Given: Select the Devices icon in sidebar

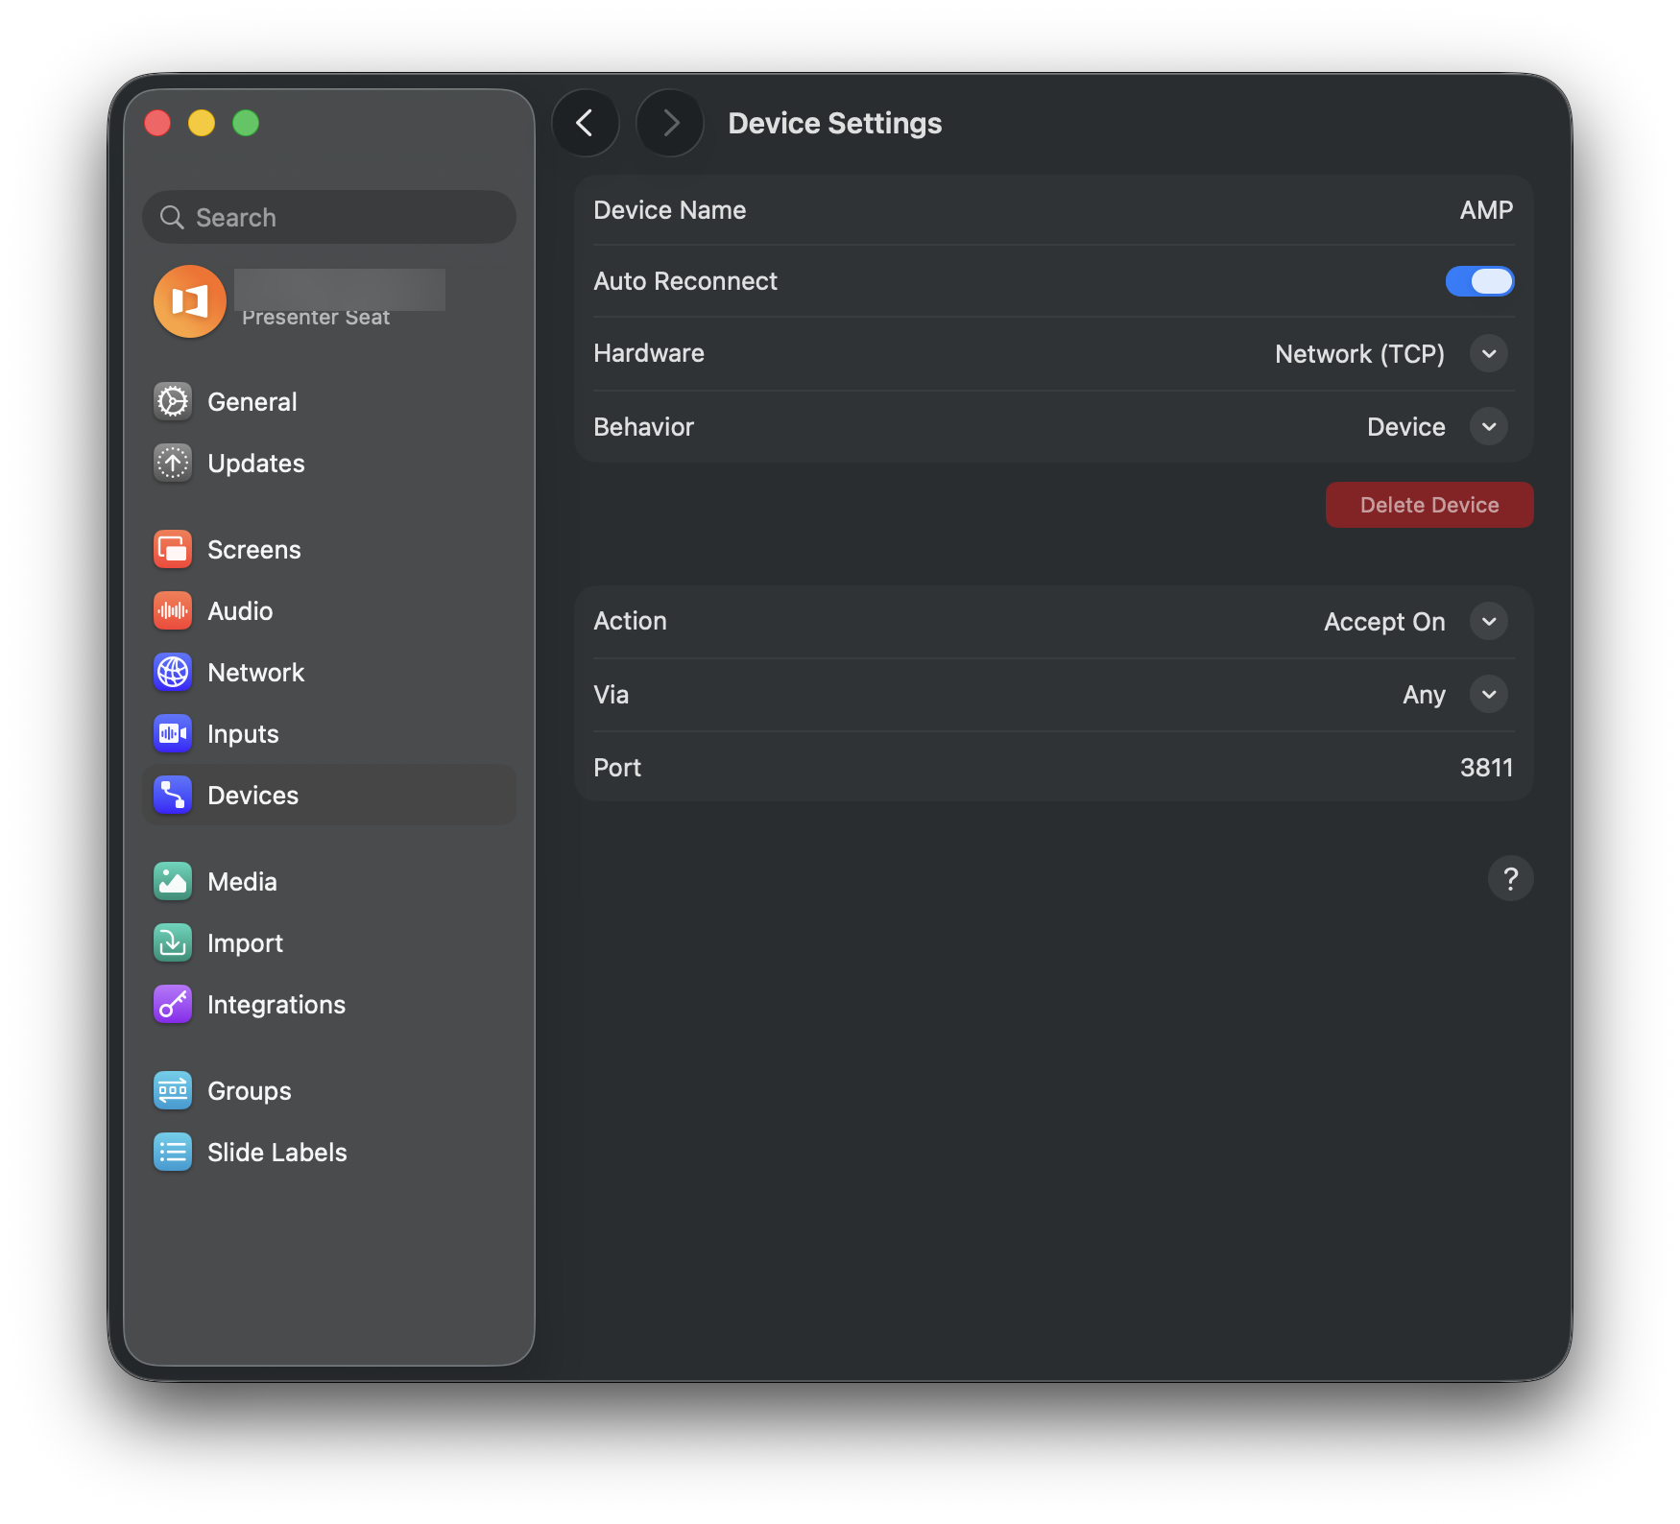Looking at the screenshot, I should tap(173, 795).
